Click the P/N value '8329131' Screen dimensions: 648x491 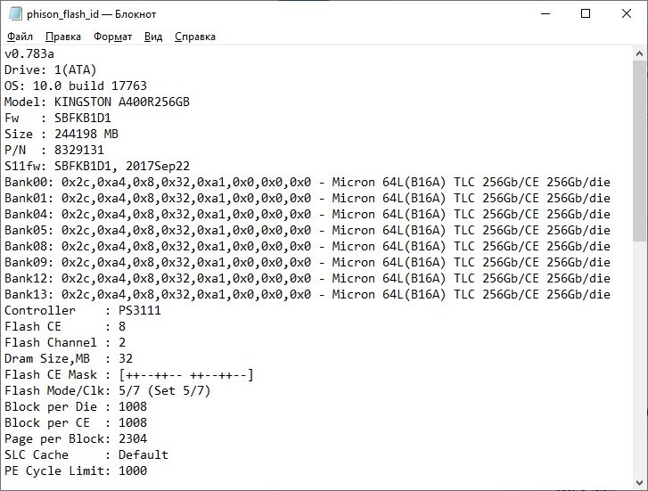tap(79, 151)
